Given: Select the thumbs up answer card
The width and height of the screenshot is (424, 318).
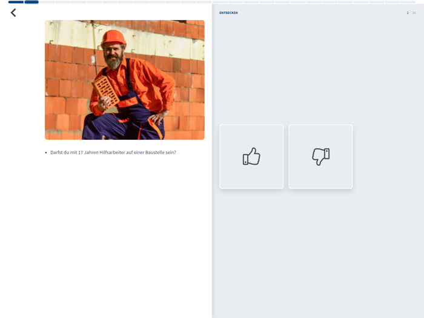Looking at the screenshot, I should tap(251, 156).
